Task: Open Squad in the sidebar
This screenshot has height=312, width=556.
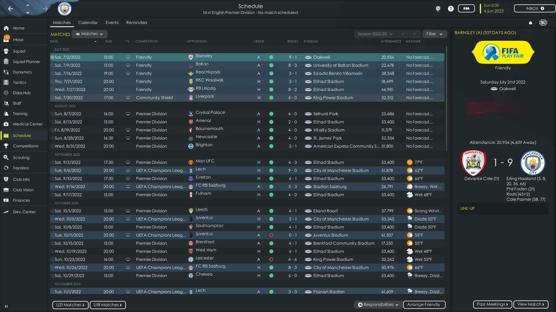Action: [x=19, y=51]
